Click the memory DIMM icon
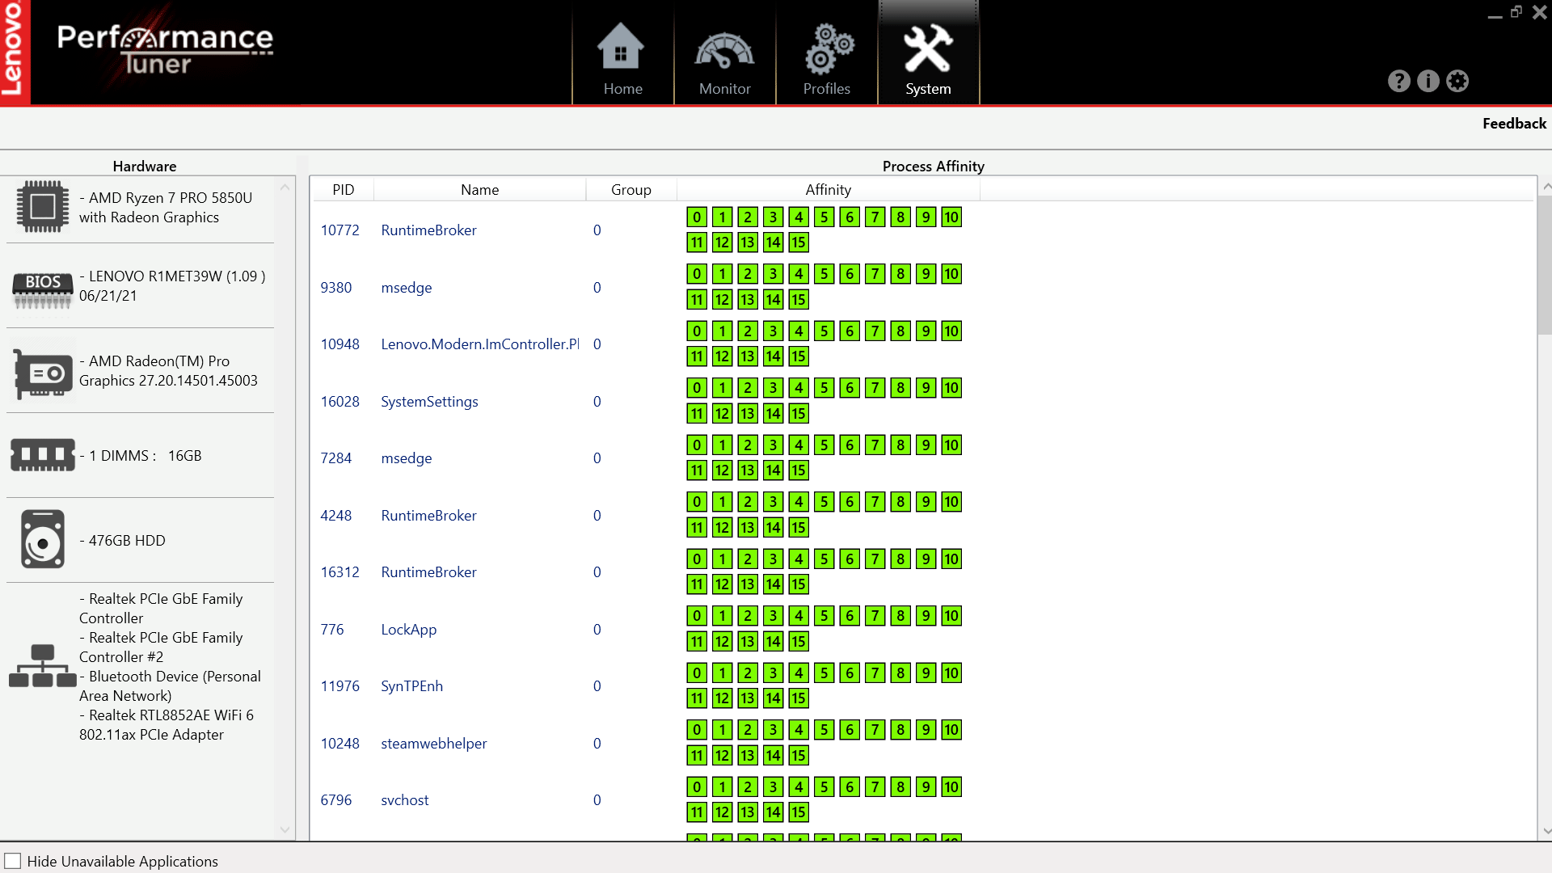The height and width of the screenshot is (873, 1552). tap(43, 455)
